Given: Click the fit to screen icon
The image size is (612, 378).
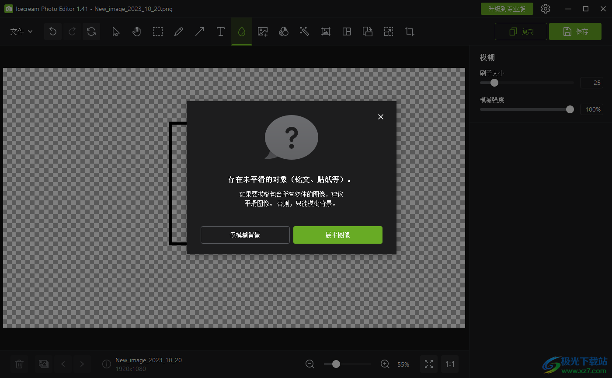Looking at the screenshot, I should tap(429, 364).
